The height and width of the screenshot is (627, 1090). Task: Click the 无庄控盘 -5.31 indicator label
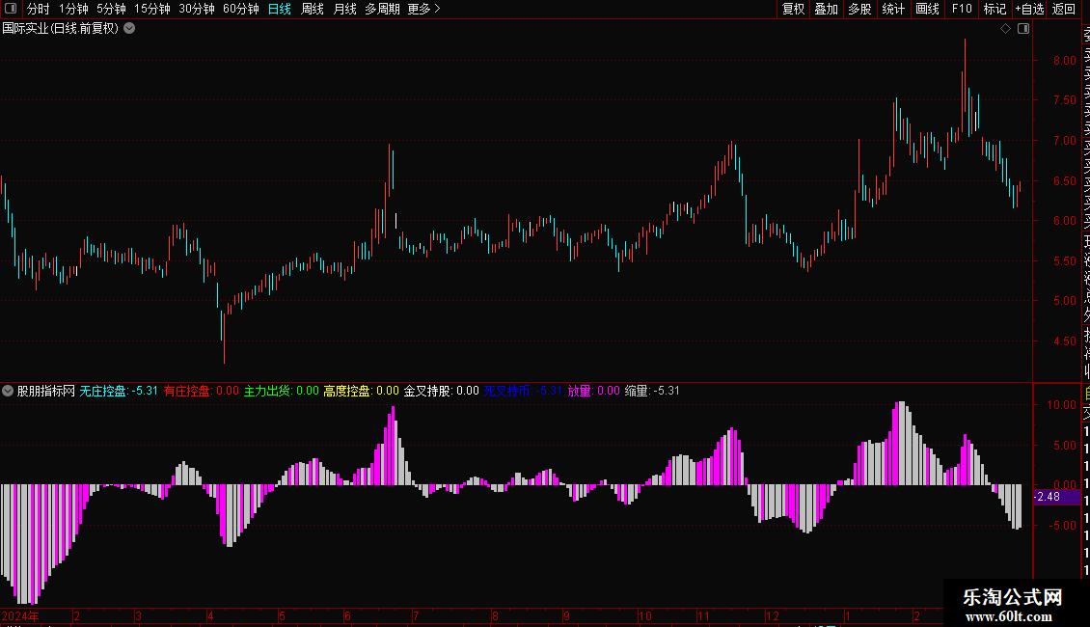[x=119, y=391]
